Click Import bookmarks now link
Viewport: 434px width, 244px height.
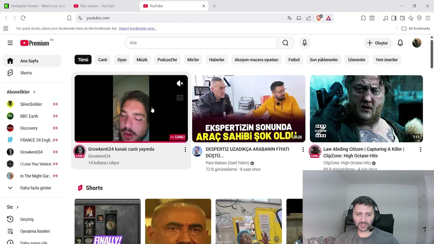pyautogui.click(x=137, y=28)
